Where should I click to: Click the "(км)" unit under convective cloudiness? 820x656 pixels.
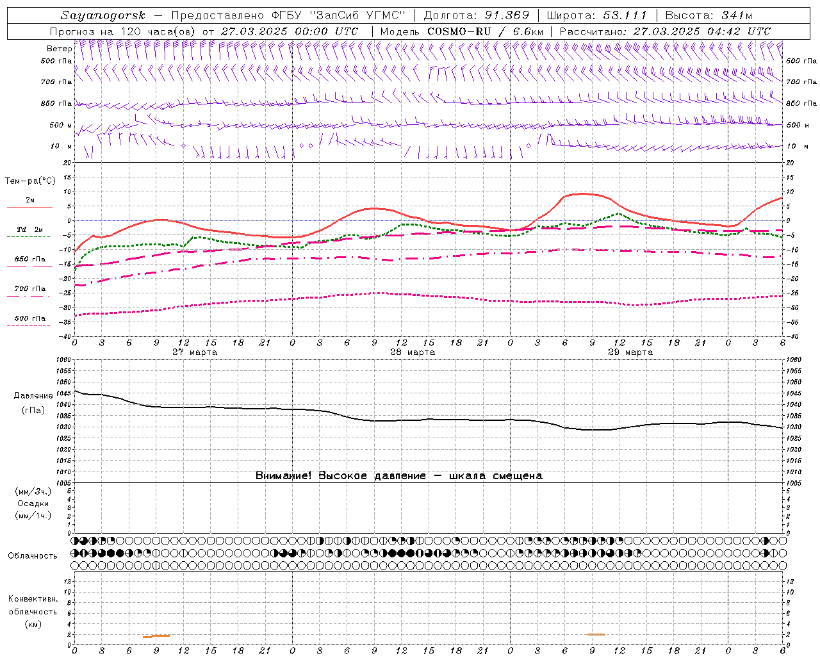pos(33,624)
